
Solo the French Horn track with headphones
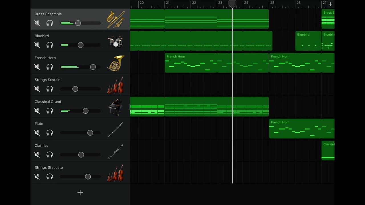[x=50, y=67]
